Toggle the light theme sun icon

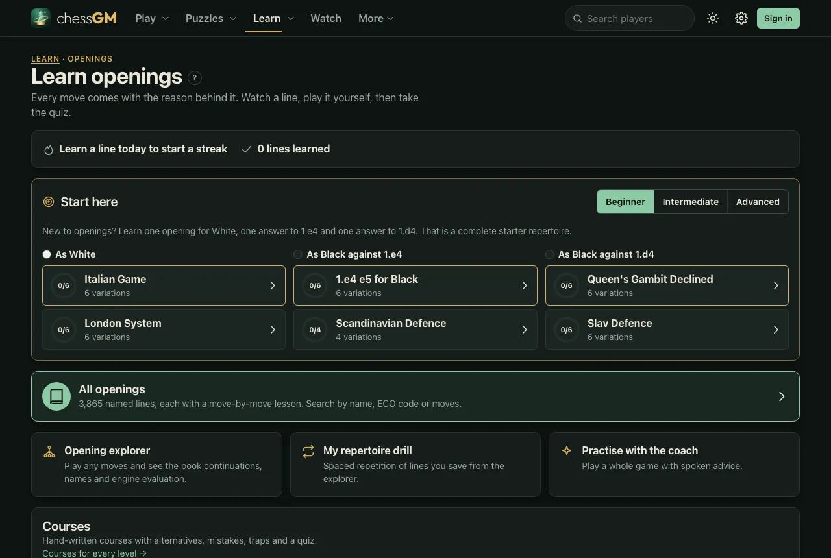point(713,18)
